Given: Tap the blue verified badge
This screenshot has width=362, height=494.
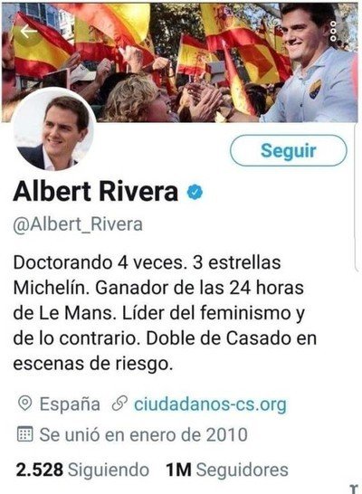Looking at the screenshot, I should [195, 192].
